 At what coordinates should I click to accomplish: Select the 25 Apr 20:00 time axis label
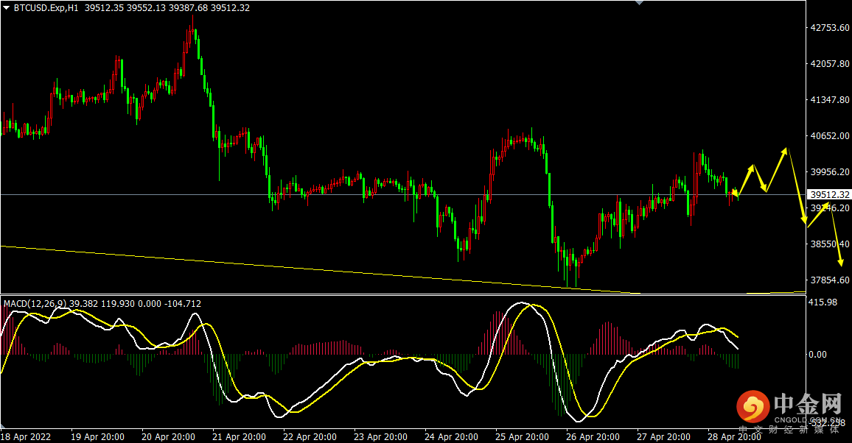(x=522, y=436)
